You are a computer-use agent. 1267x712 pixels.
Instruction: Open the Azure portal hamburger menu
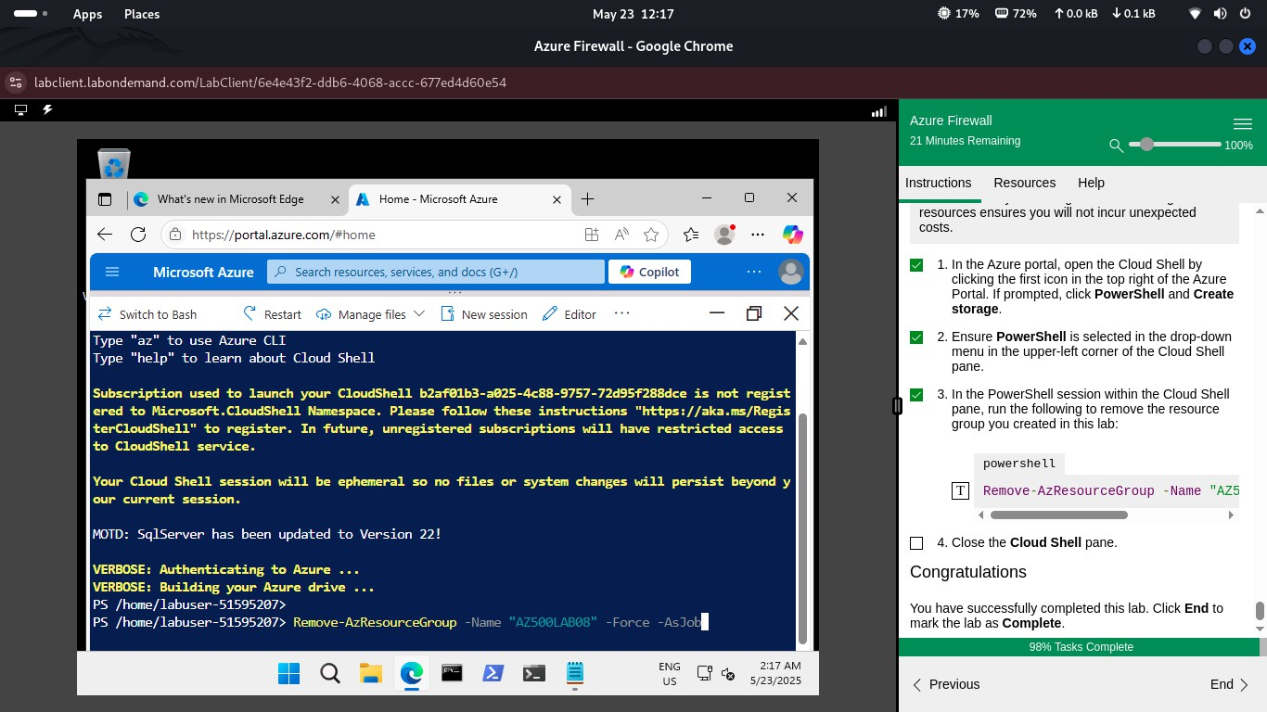point(112,271)
